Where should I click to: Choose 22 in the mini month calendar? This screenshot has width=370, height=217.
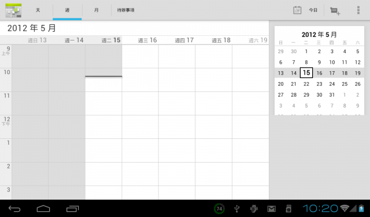[306, 84]
